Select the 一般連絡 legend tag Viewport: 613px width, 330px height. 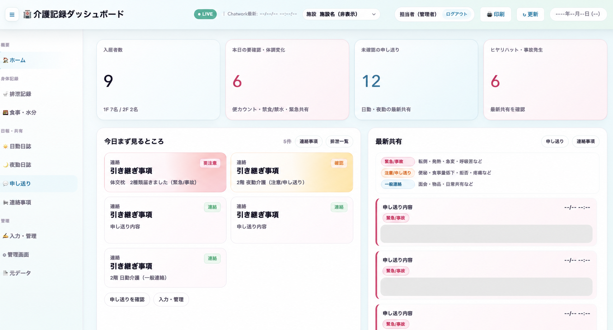398,184
